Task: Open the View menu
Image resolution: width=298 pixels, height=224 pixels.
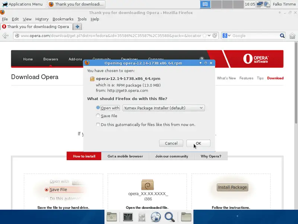Action: click(x=27, y=19)
